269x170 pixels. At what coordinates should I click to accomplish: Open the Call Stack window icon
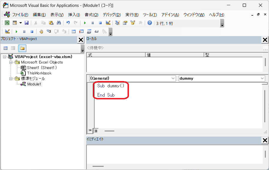click(x=104, y=31)
